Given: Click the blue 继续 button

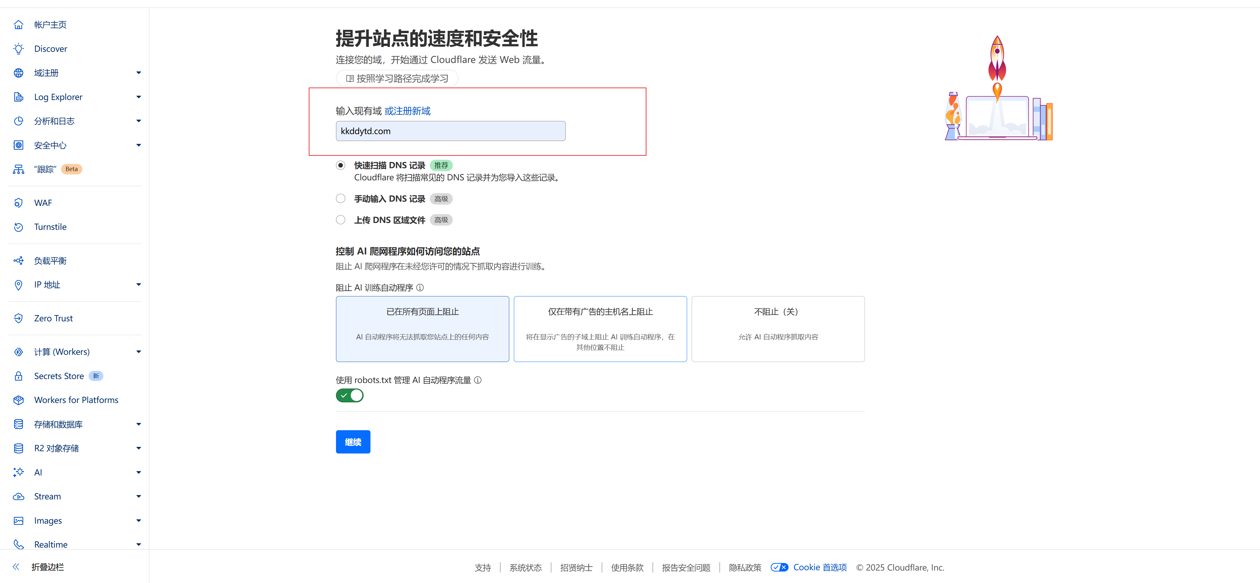Looking at the screenshot, I should coord(353,442).
